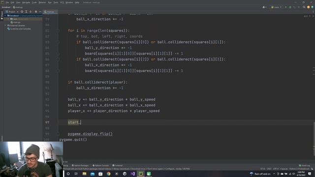
Task: Open the Tools menu
Action: (56, 2)
